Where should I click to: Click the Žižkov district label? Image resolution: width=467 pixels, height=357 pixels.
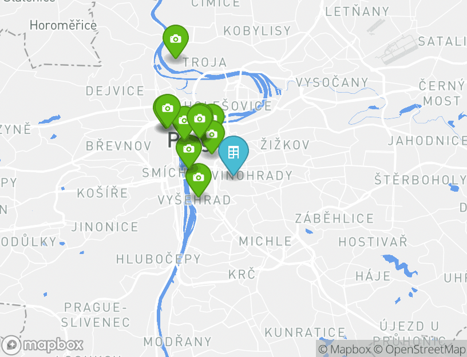(285, 145)
